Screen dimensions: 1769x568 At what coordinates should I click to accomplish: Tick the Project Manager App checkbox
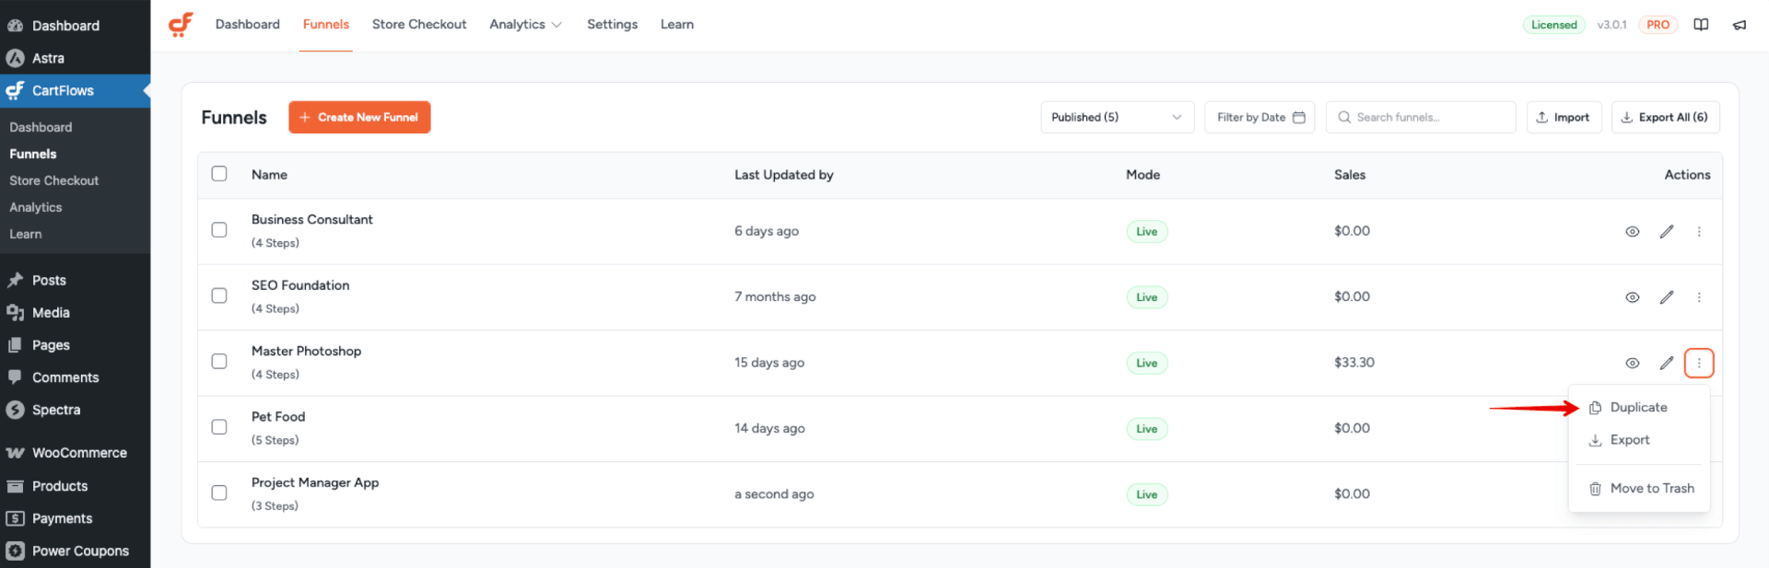point(219,493)
